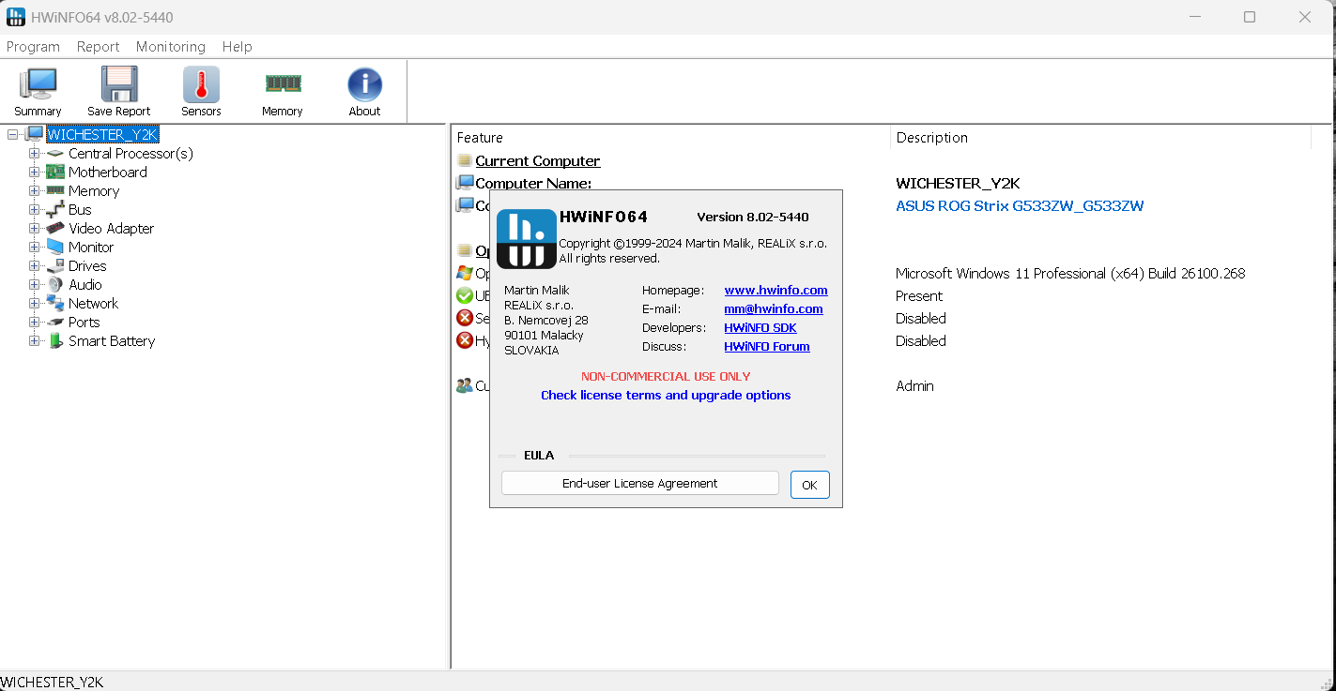This screenshot has height=691, width=1336.
Task: Click the green check icon beside Present row
Action: coord(464,295)
